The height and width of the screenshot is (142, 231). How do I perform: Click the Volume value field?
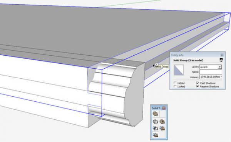pyautogui.click(x=210, y=77)
